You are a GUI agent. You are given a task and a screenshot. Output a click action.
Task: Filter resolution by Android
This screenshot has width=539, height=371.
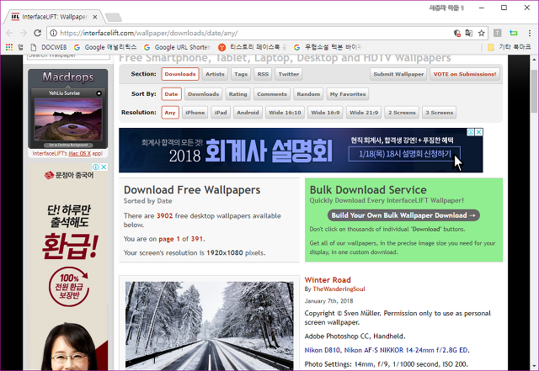coord(248,113)
